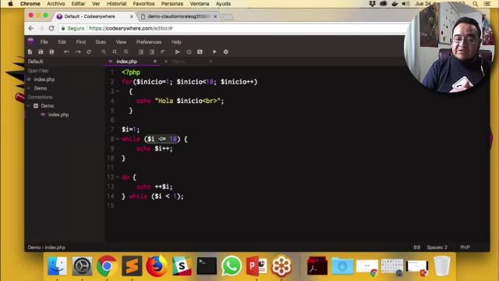
Task: Open the Find menu
Action: point(81,41)
